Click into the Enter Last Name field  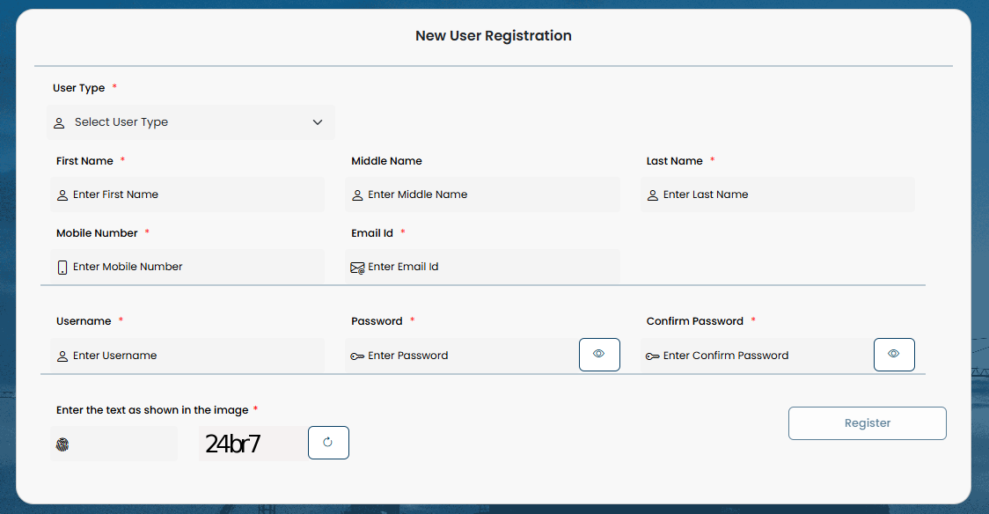[786, 195]
